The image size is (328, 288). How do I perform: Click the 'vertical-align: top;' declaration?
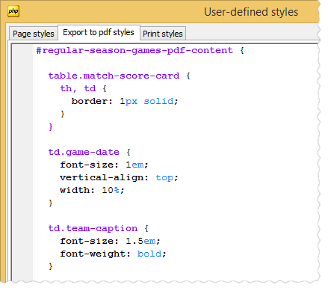(119, 177)
